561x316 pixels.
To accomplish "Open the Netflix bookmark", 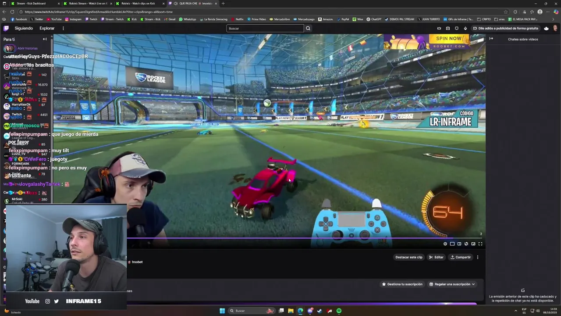I will coord(237,19).
